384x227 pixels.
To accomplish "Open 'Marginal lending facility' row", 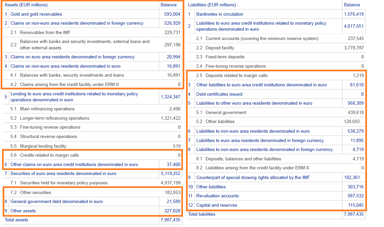I will (x=43, y=146).
